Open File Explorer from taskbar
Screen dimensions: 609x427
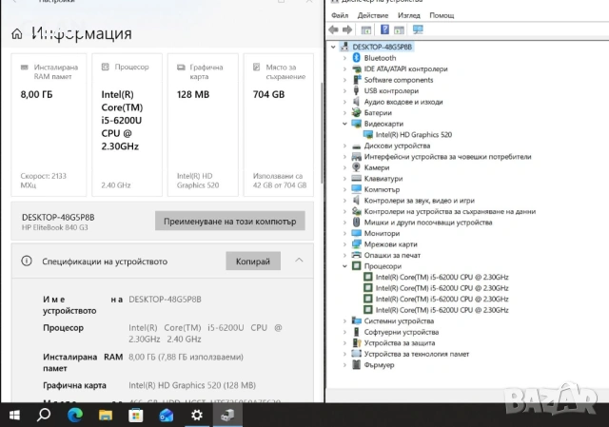click(x=106, y=416)
